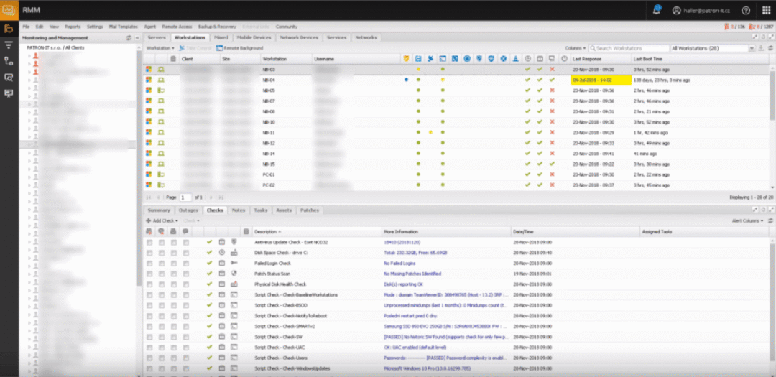The width and height of the screenshot is (776, 377).
Task: Tick first checkbox for Disk Space Check
Action: (149, 253)
